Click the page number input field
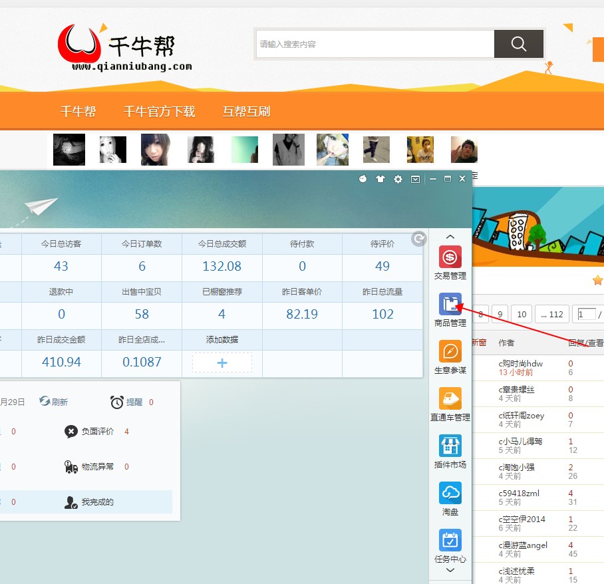The height and width of the screenshot is (584, 604). [586, 315]
